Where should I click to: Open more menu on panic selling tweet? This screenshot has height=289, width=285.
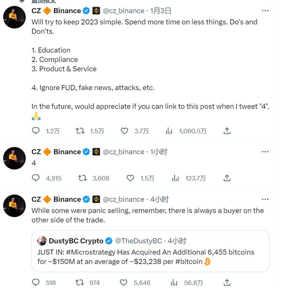point(265,199)
